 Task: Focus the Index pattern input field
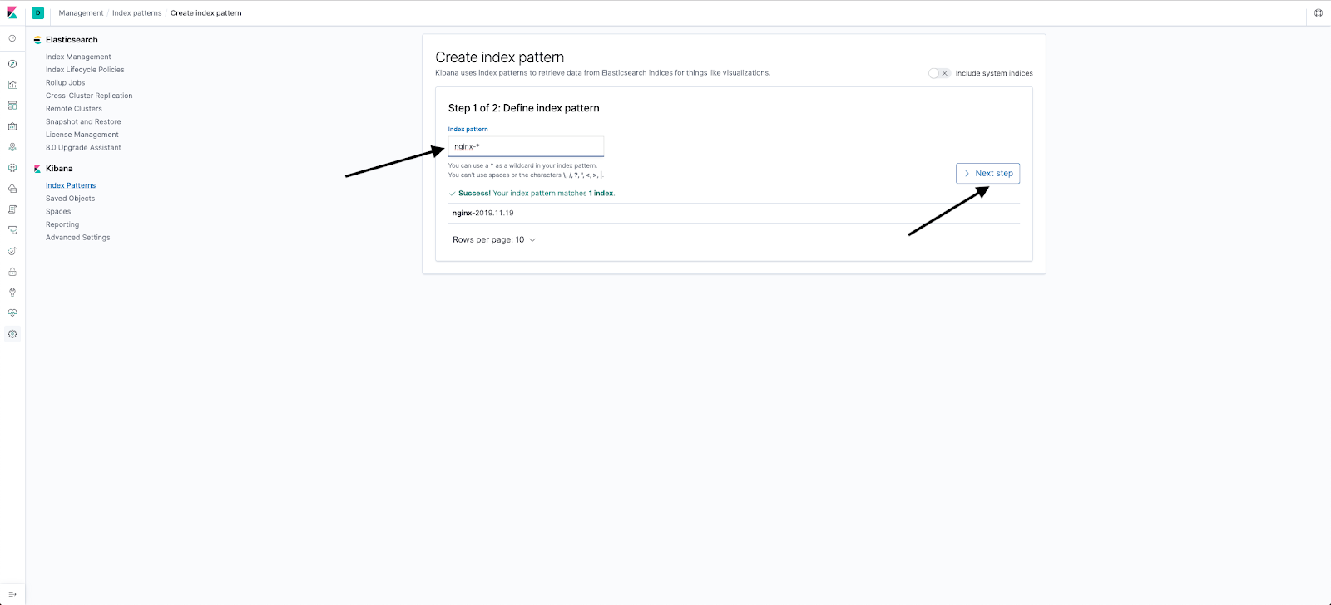pos(526,146)
